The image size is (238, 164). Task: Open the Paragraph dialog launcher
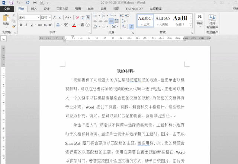[x=133, y=33]
